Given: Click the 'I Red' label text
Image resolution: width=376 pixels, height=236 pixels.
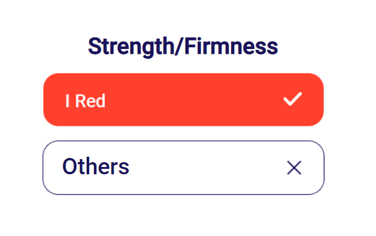Looking at the screenshot, I should [x=85, y=101].
